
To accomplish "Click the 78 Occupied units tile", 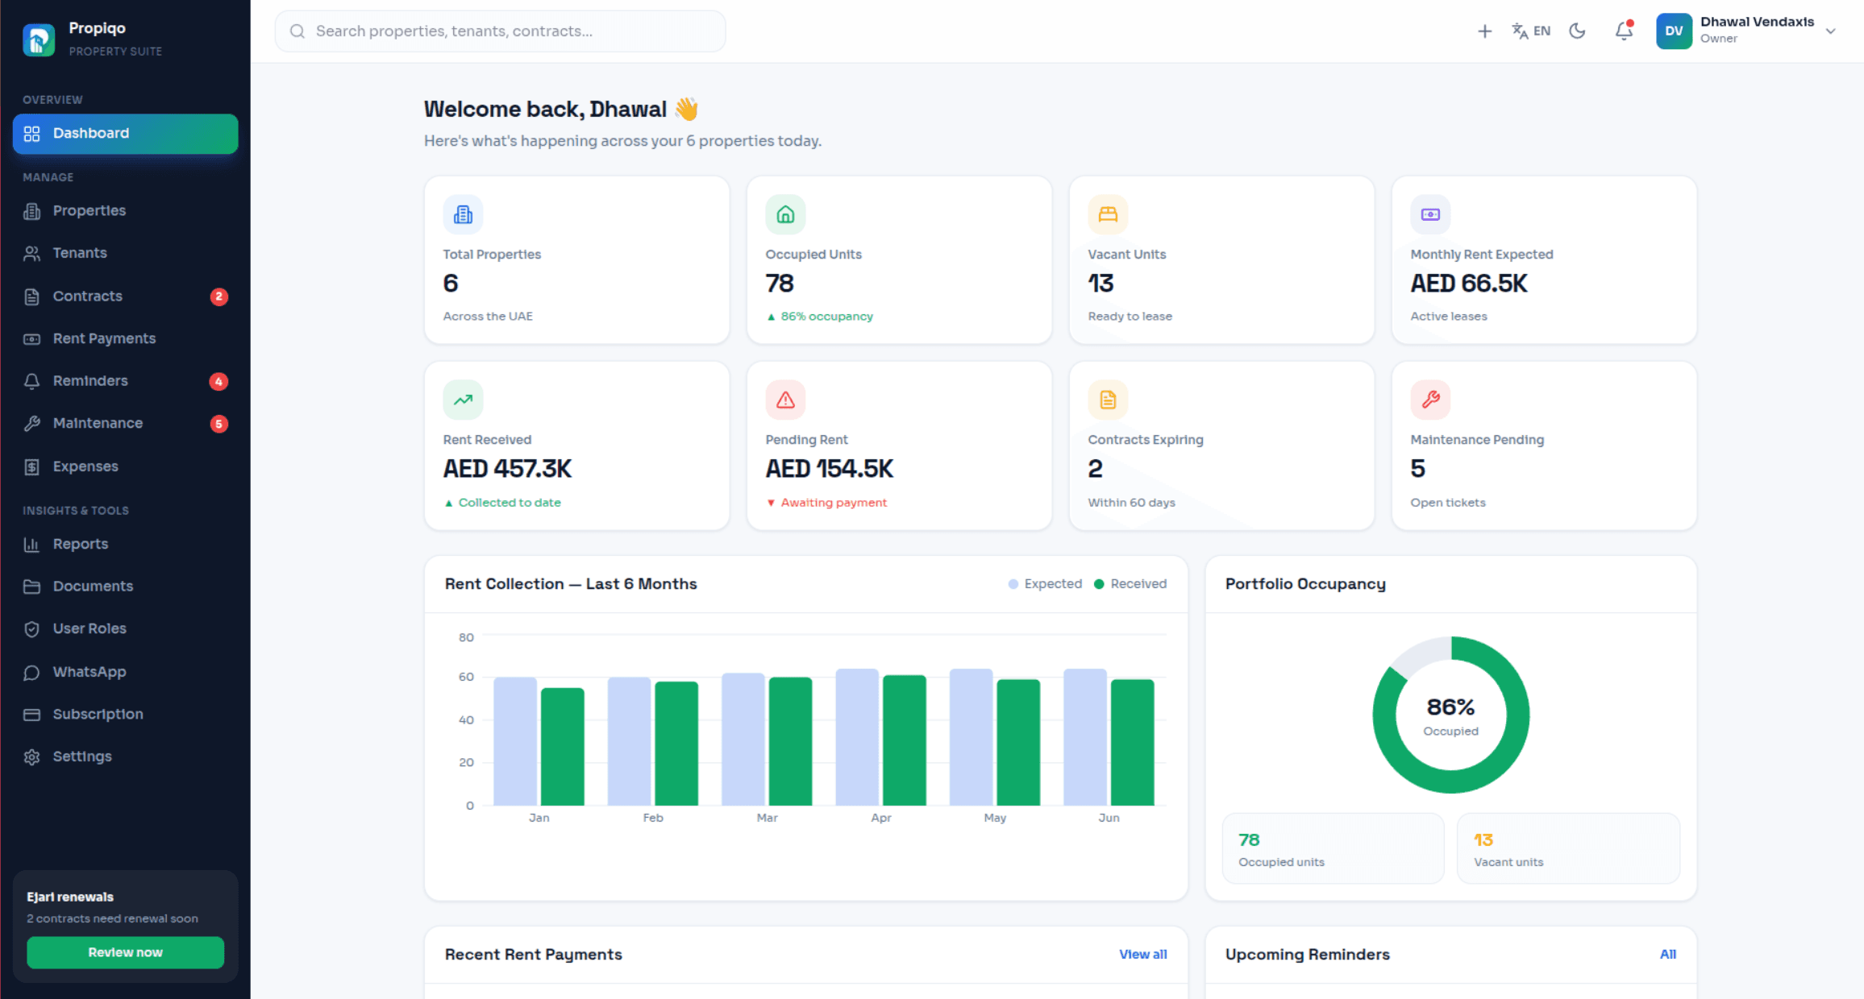I will tap(1333, 848).
